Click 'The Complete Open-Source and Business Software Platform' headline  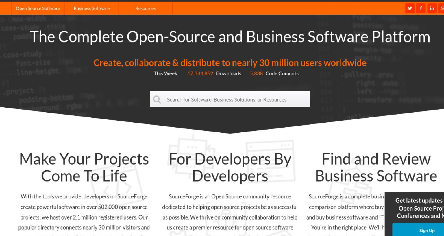(230, 37)
